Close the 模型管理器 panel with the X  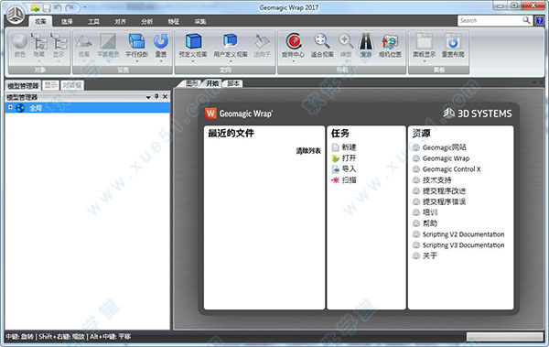point(166,96)
